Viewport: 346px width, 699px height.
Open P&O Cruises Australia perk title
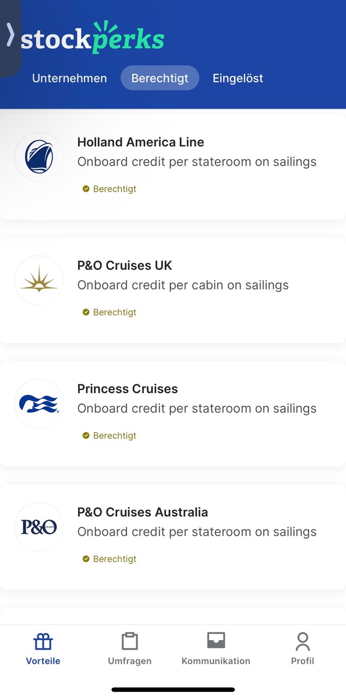click(143, 513)
